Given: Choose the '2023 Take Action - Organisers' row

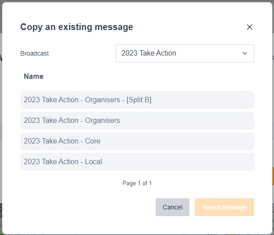Looking at the screenshot, I should (x=137, y=121).
